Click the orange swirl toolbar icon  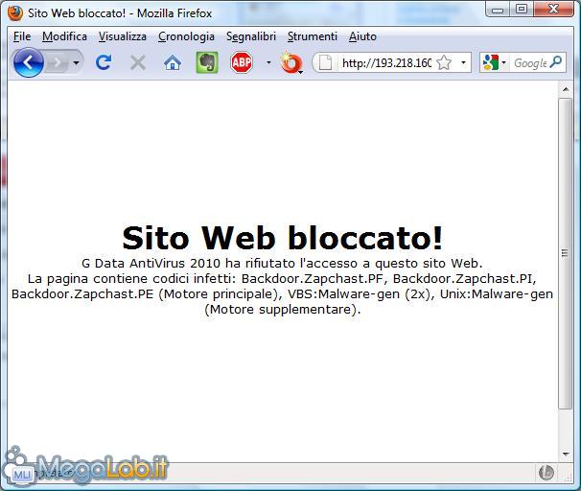(290, 63)
